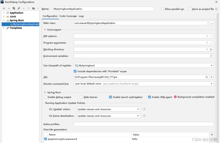Switch to the Code Coverage tab
The image size is (220, 143).
tap(68, 16)
